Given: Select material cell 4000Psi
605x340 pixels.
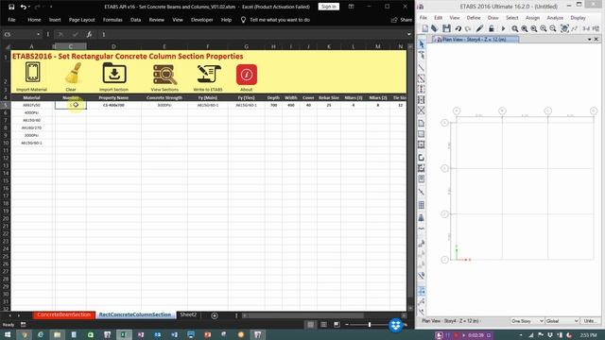Looking at the screenshot, I should (x=31, y=112).
